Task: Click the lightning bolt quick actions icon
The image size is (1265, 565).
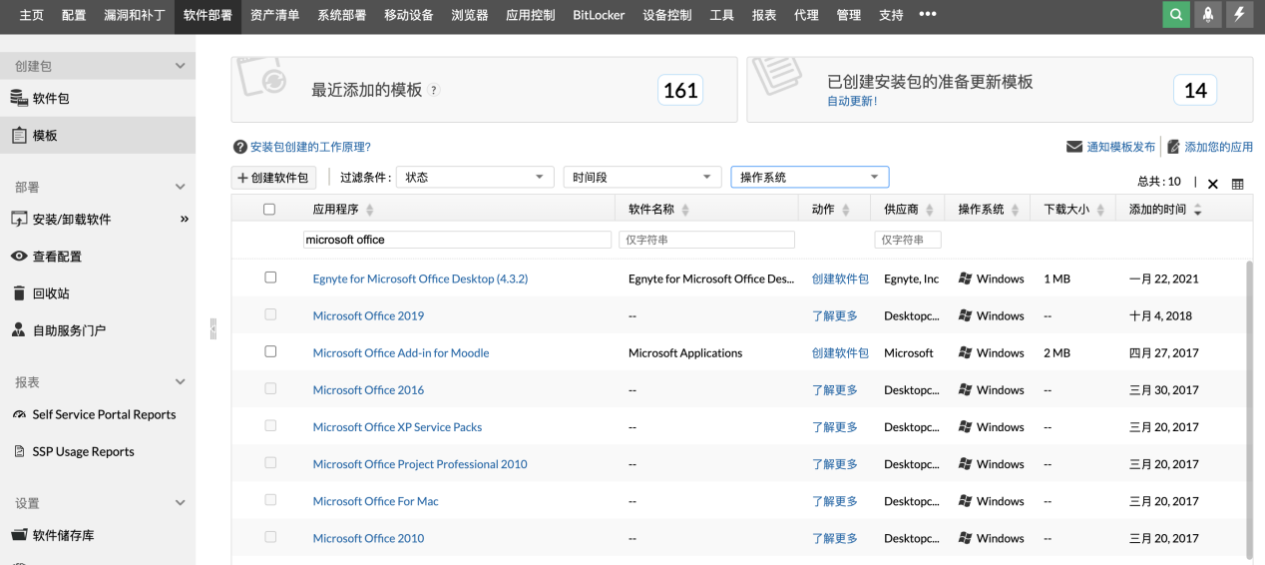Action: pos(1240,15)
